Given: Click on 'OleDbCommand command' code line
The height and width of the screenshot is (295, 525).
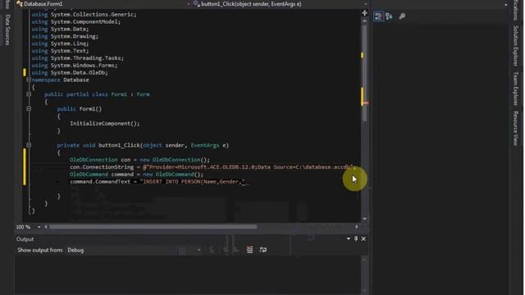Looking at the screenshot, I should tap(137, 175).
